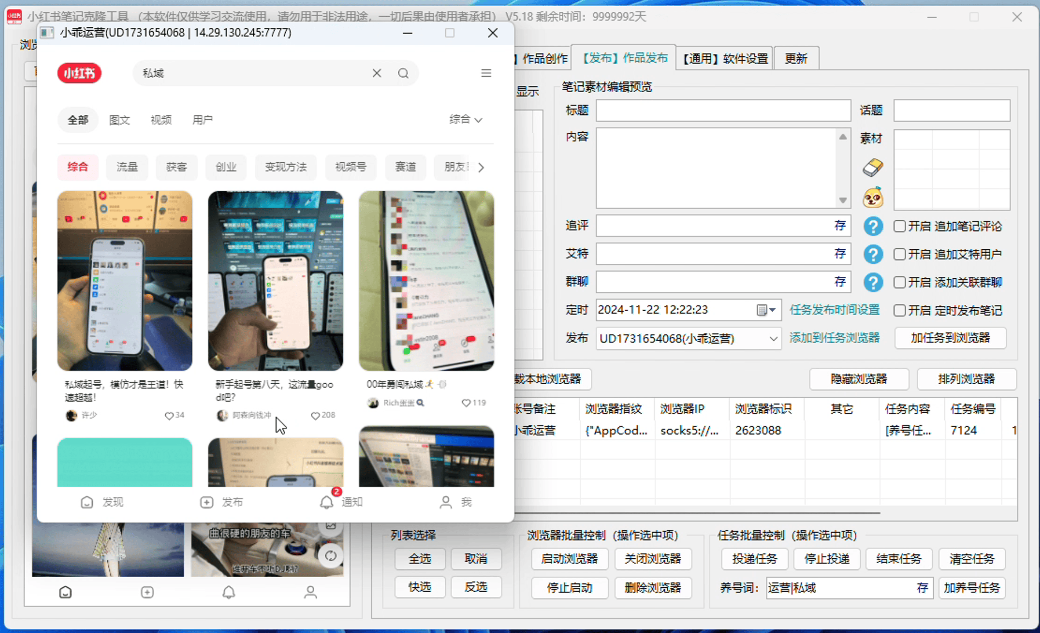Click bell icon in background browser panel
This screenshot has height=633, width=1040.
tap(229, 592)
